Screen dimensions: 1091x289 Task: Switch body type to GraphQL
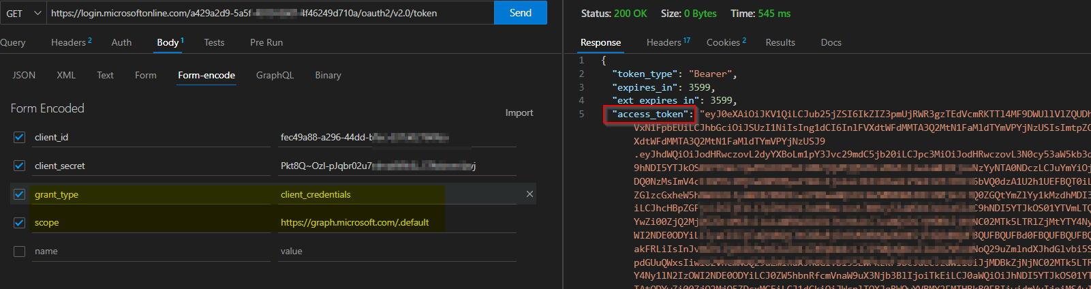pyautogui.click(x=275, y=75)
